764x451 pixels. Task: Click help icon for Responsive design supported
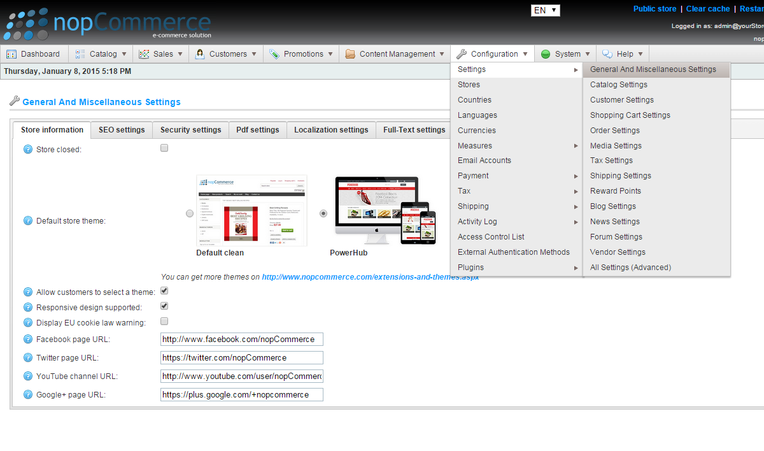click(x=28, y=308)
